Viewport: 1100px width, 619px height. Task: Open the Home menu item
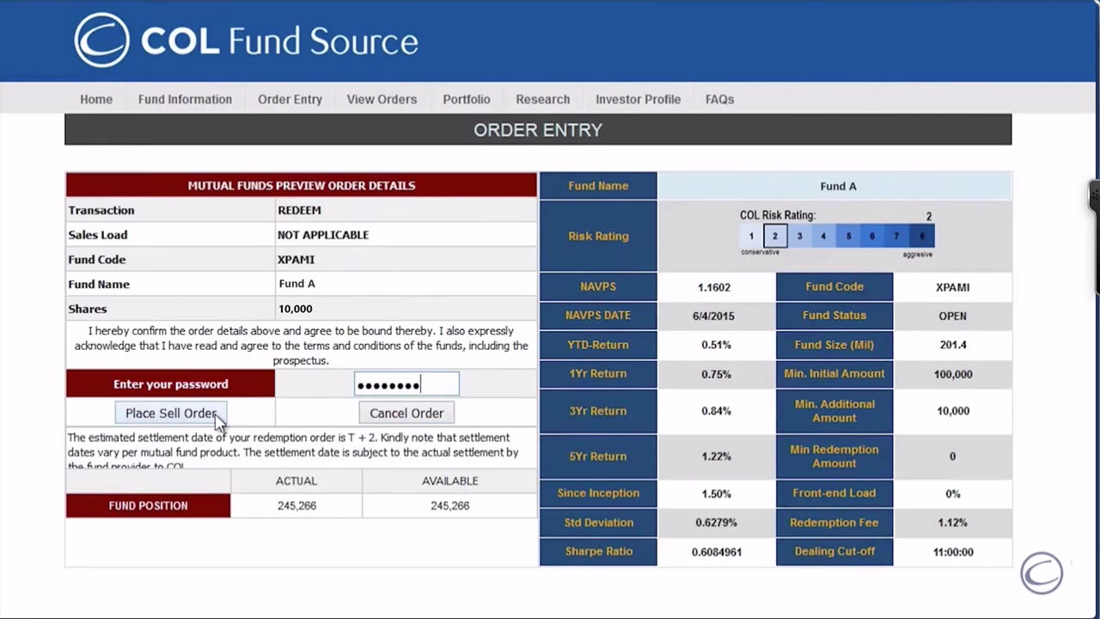coord(96,99)
